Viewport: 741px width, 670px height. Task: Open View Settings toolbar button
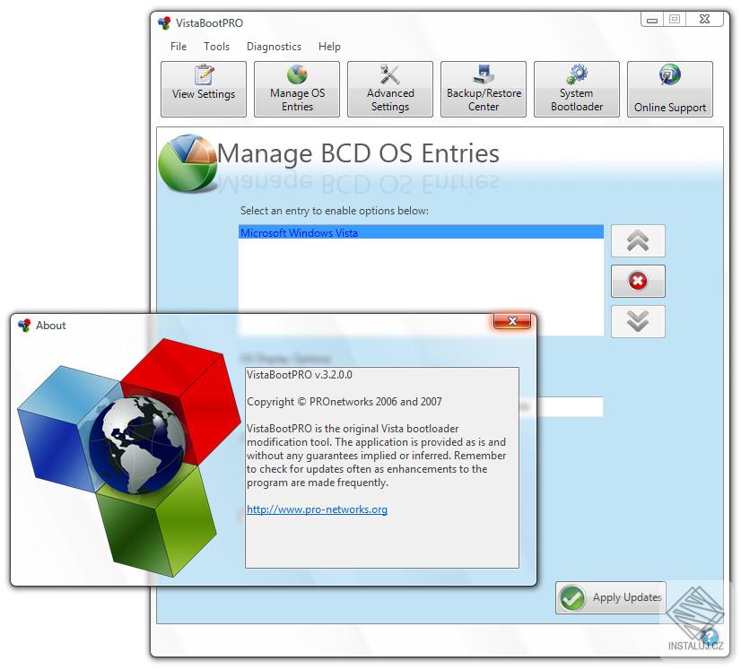pos(204,89)
